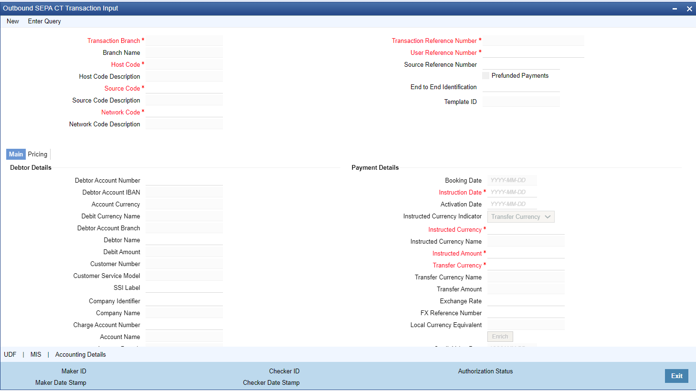Viewport: 696px width, 391px height.
Task: Select the Transaction Reference Number field
Action: click(x=533, y=41)
